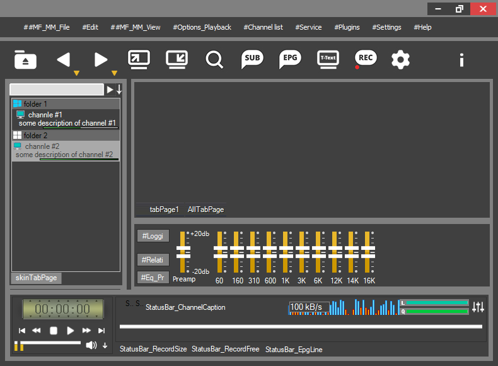Toggle mute with the speaker icon

[x=91, y=345]
